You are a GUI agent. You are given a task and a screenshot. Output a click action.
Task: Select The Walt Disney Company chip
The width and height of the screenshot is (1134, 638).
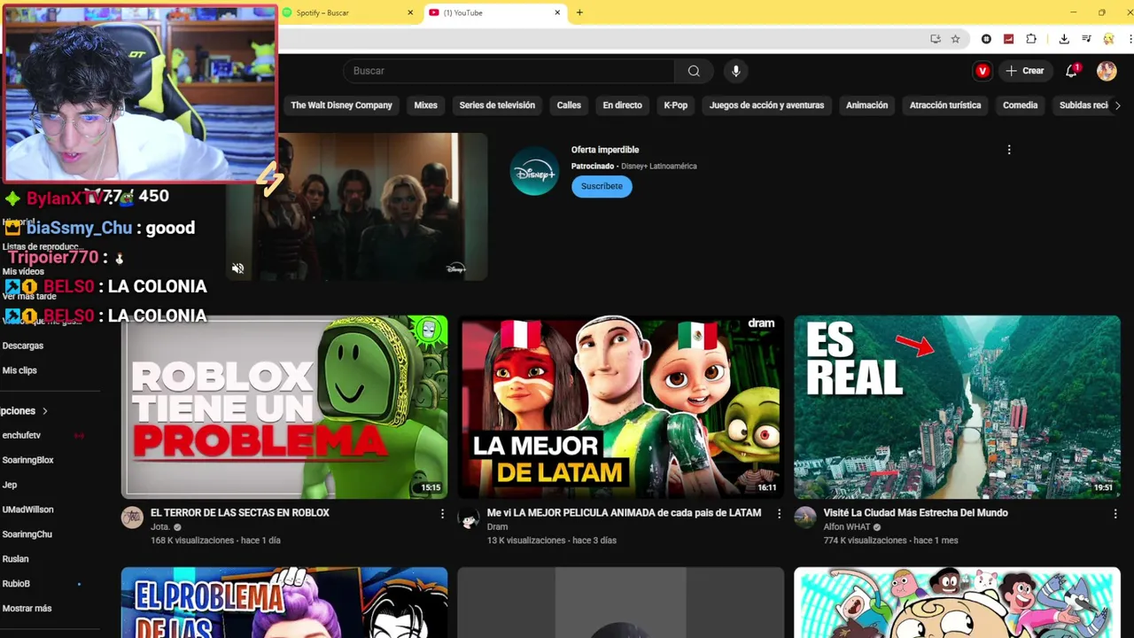(x=341, y=105)
